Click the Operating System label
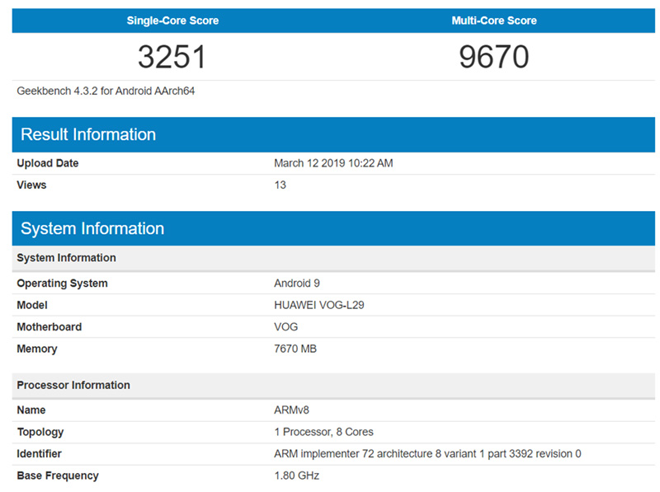Viewport: 660px width, 492px height. click(62, 283)
